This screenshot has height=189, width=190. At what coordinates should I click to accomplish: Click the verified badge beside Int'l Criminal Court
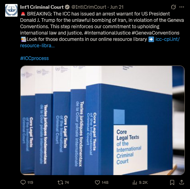point(67,7)
